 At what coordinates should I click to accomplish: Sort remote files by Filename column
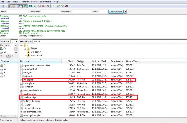tap(40, 61)
